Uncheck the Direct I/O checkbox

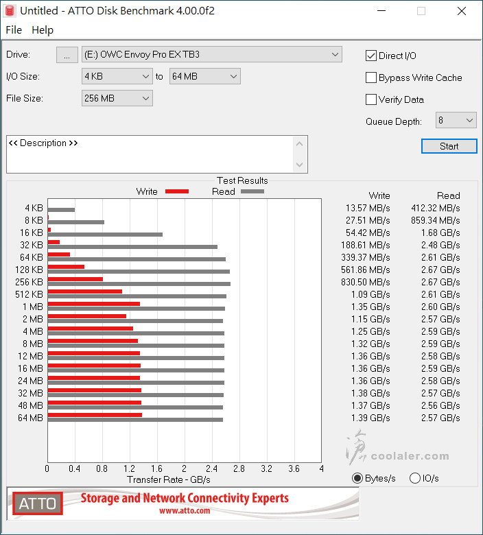click(x=370, y=56)
